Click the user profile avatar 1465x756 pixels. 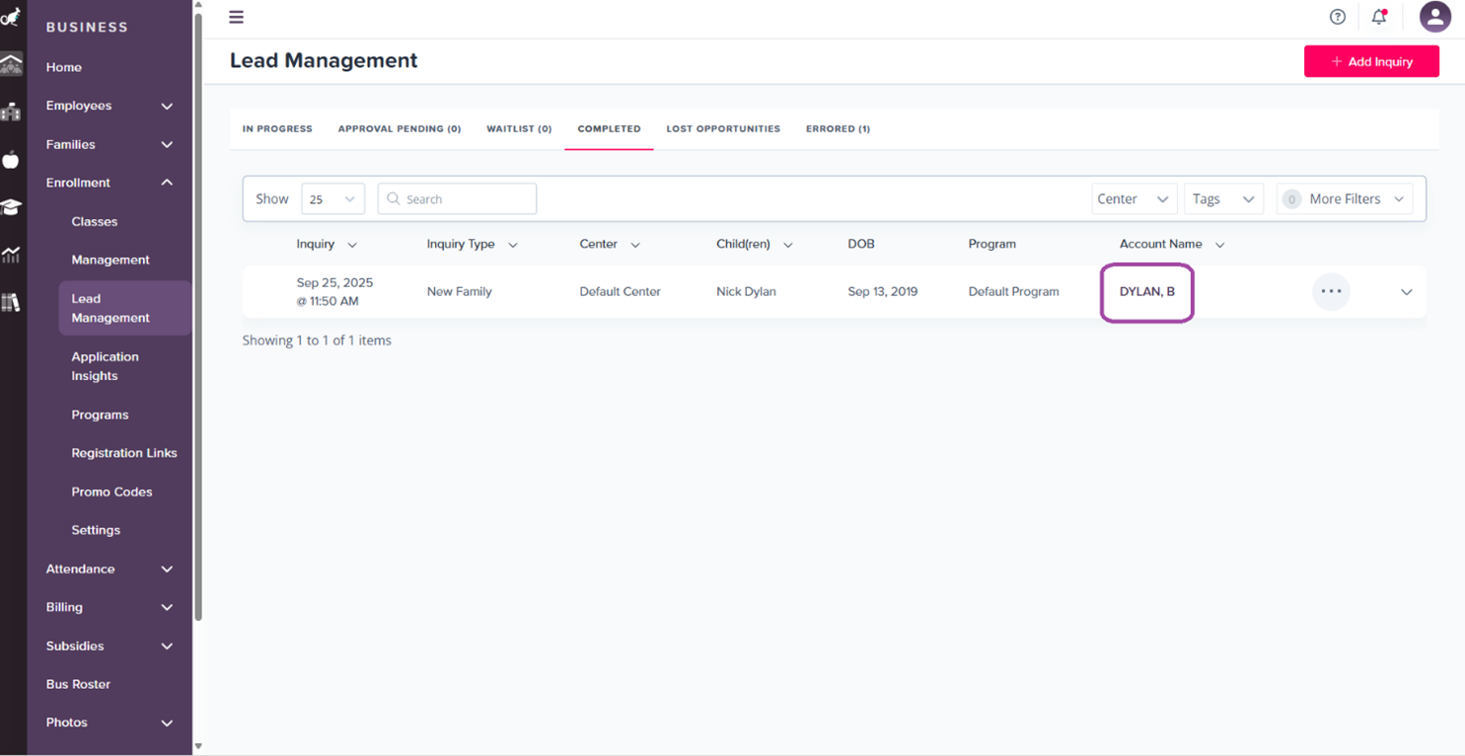click(x=1433, y=17)
